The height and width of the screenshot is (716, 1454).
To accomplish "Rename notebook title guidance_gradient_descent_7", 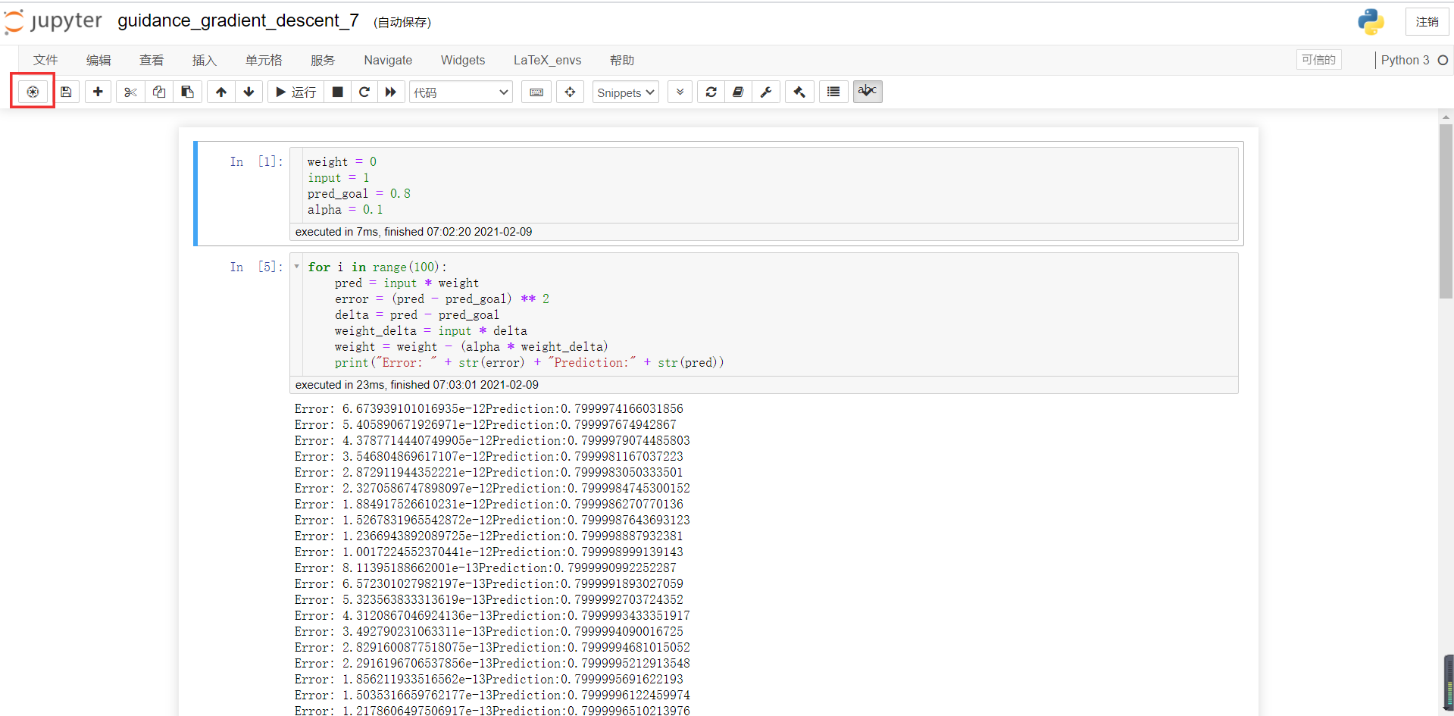I will (x=238, y=20).
